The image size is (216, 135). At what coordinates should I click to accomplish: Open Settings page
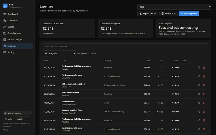[x=17, y=52]
